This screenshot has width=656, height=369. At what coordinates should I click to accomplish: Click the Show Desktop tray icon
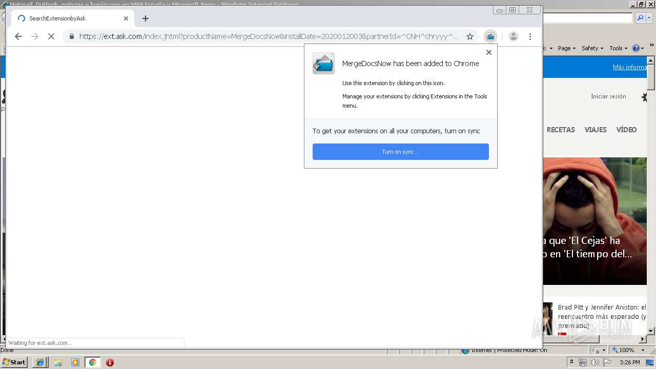[650, 362]
